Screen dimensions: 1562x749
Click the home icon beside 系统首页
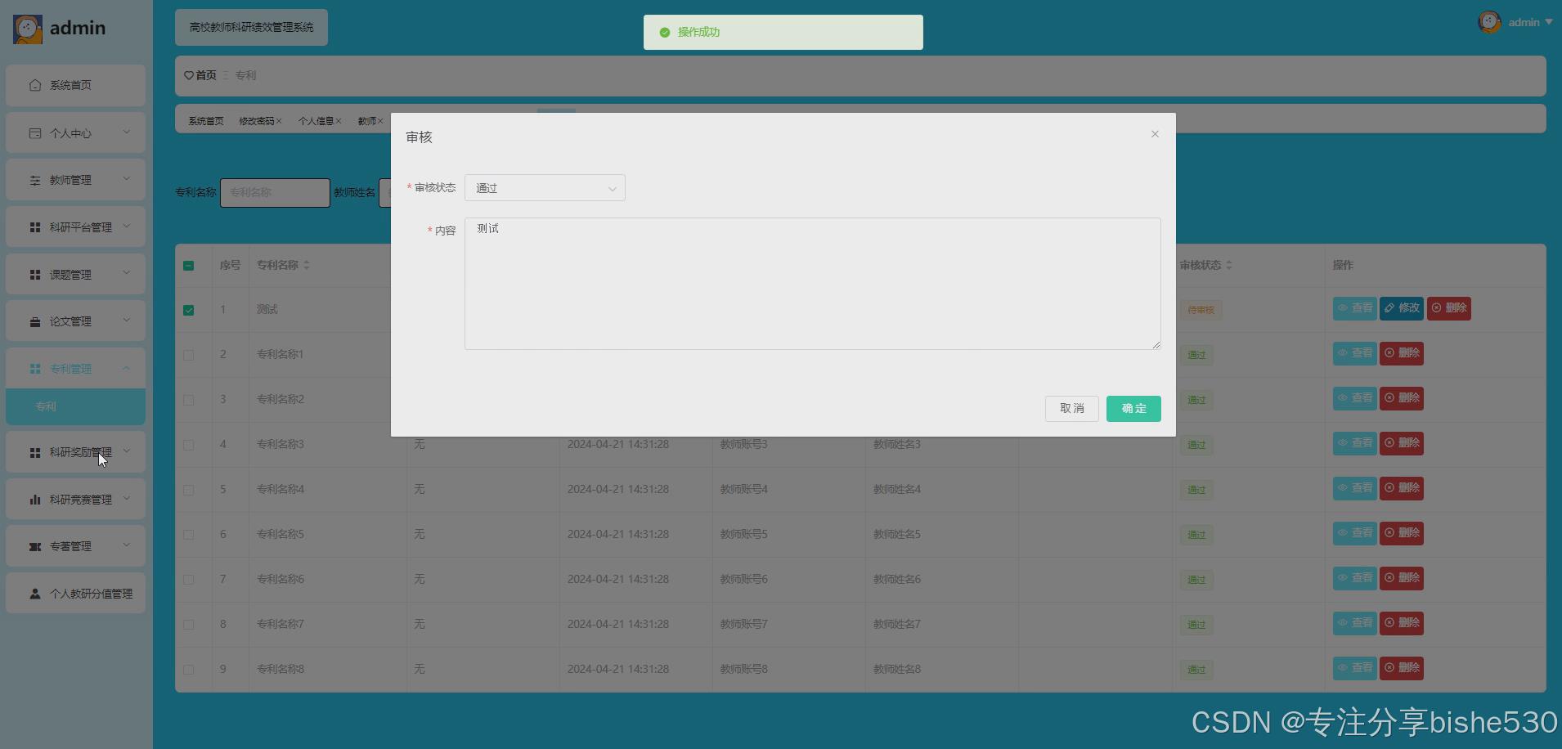(34, 85)
